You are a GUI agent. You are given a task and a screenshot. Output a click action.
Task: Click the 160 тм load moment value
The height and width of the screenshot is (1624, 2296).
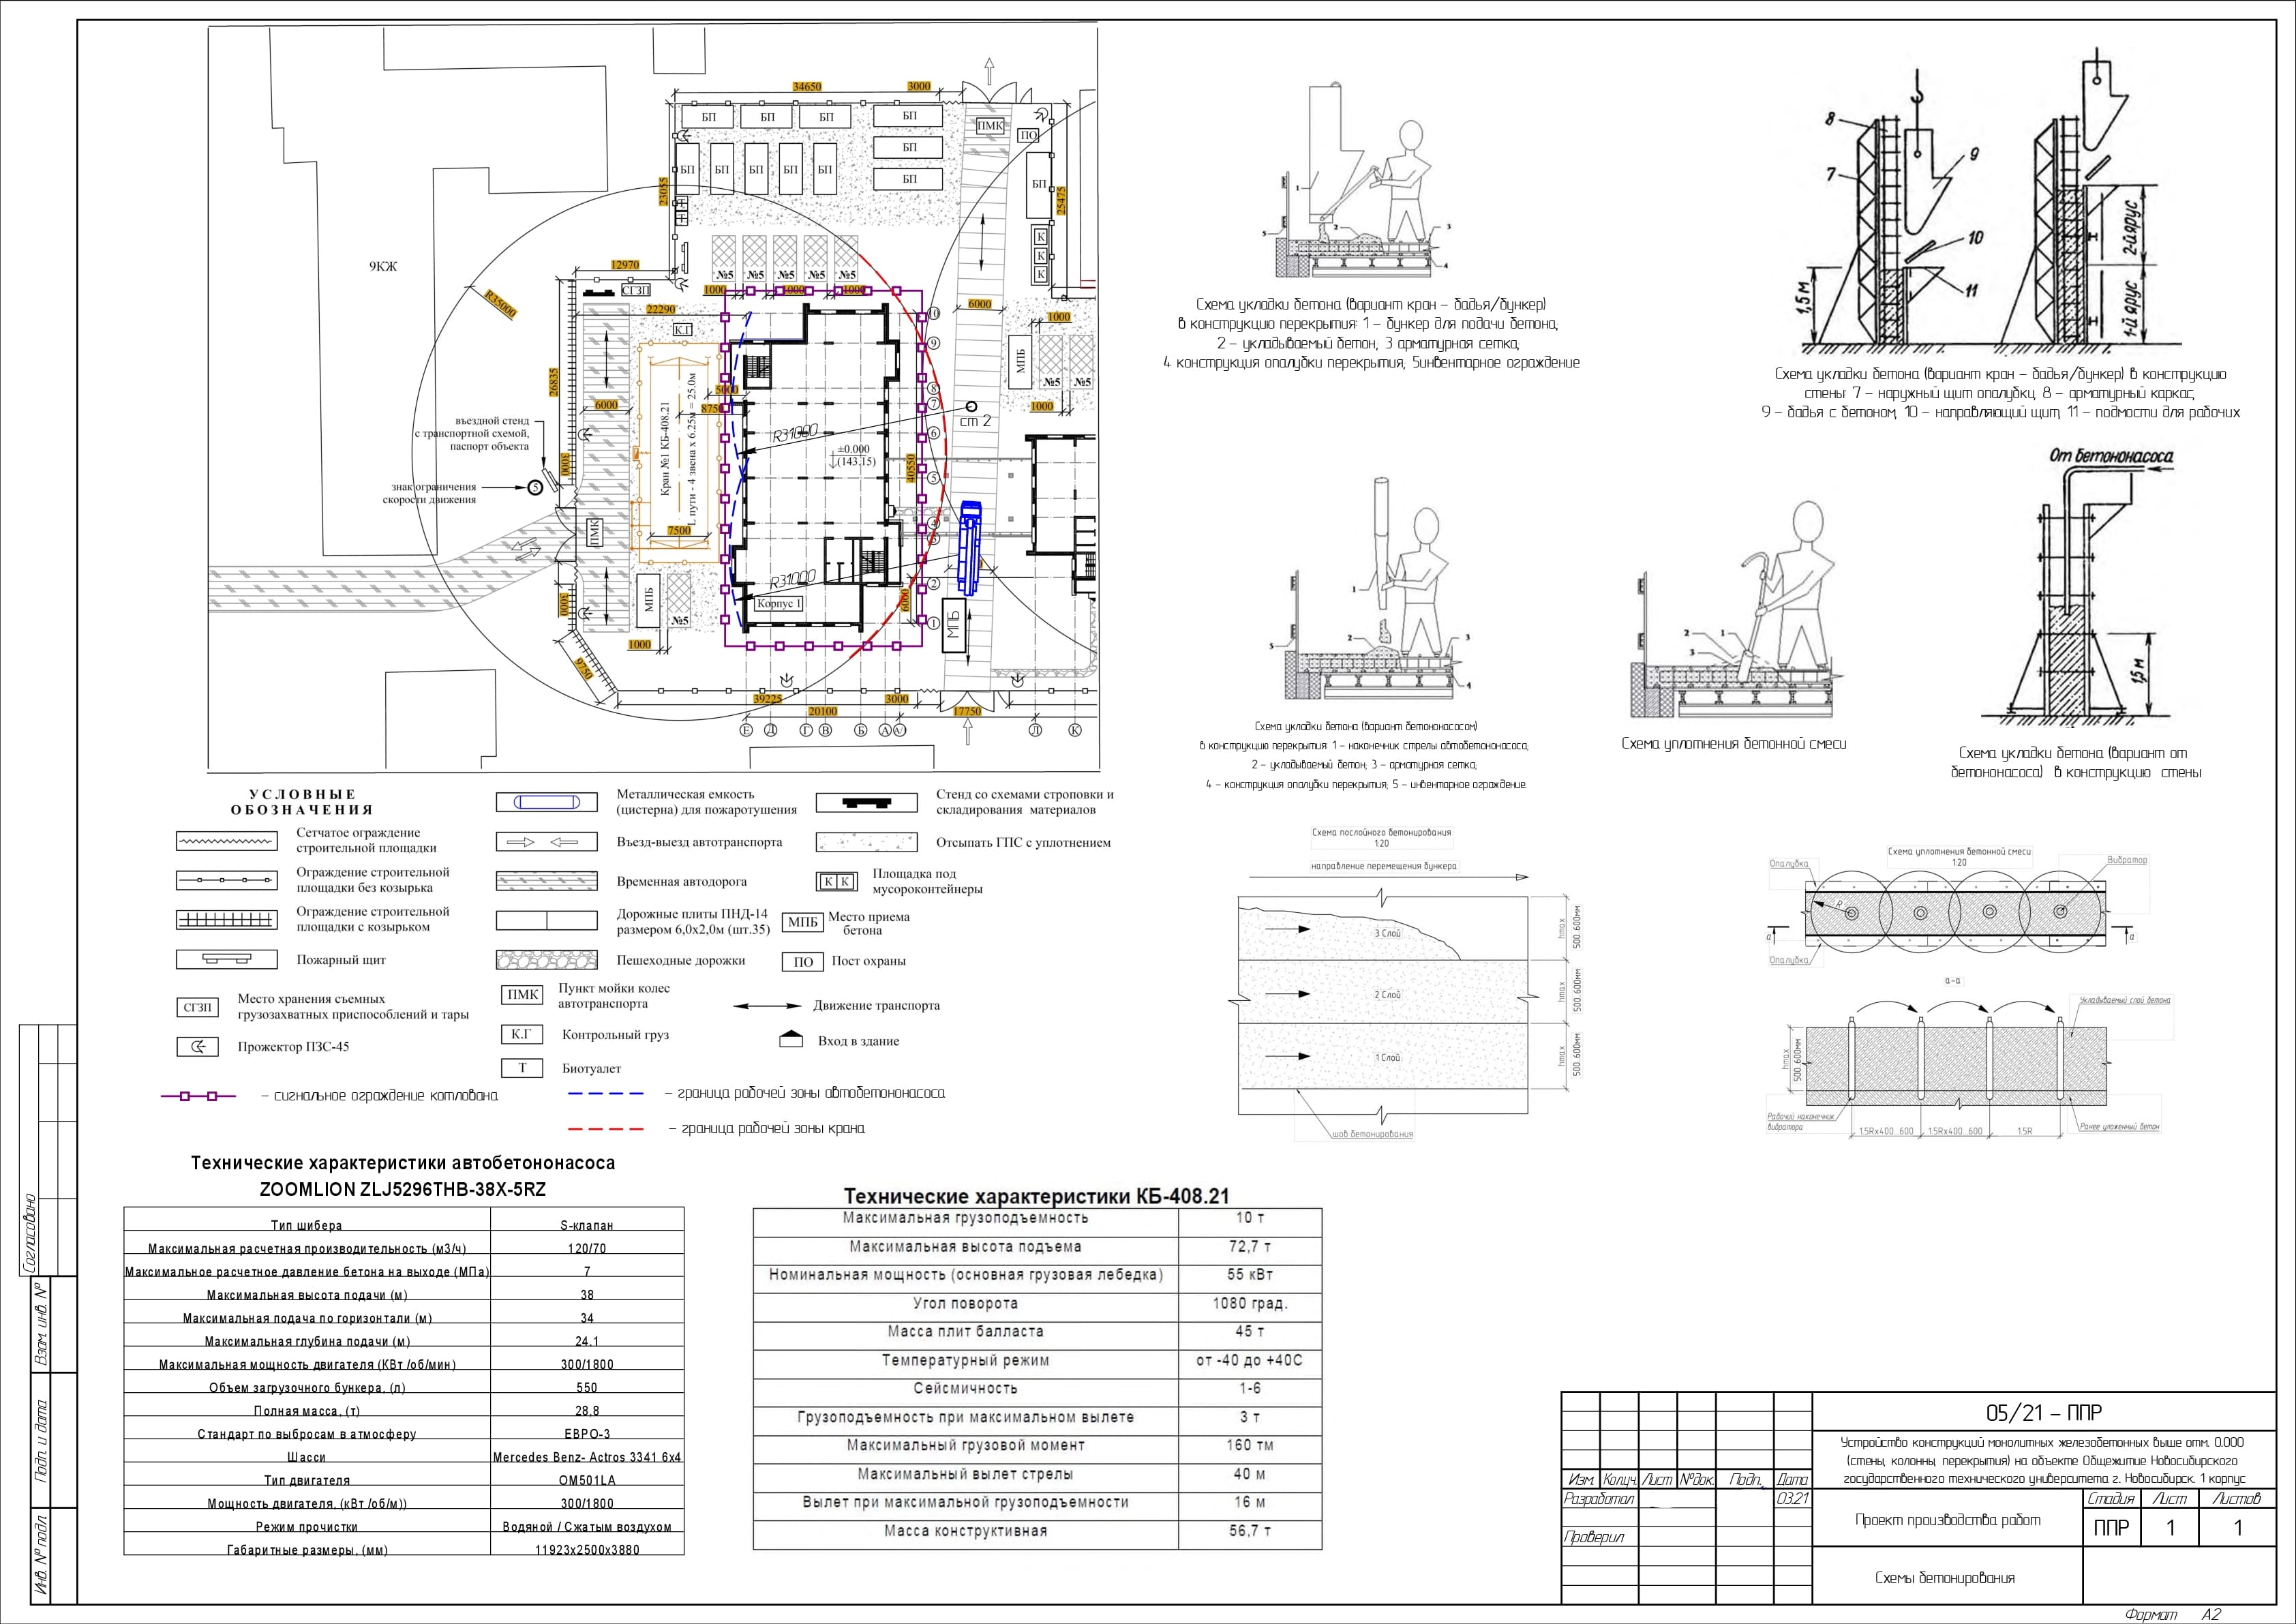click(1250, 1445)
